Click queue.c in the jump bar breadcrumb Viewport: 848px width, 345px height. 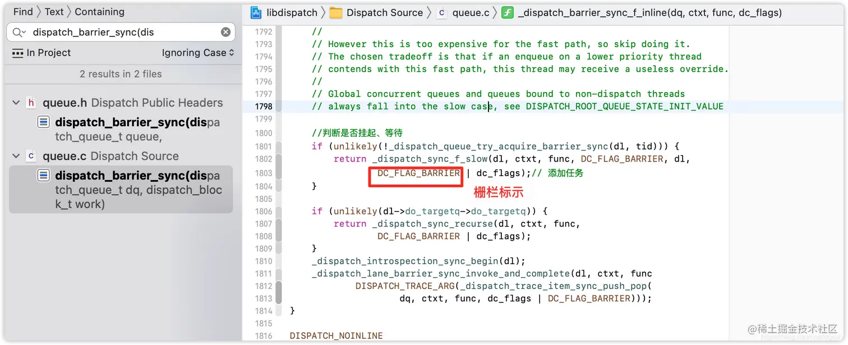[470, 12]
